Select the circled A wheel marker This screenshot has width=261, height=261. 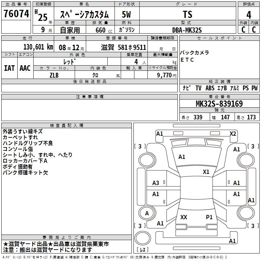(147, 213)
